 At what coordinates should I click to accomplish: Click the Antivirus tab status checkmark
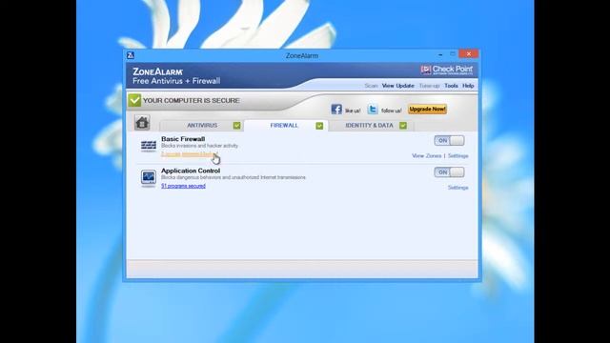pyautogui.click(x=236, y=126)
